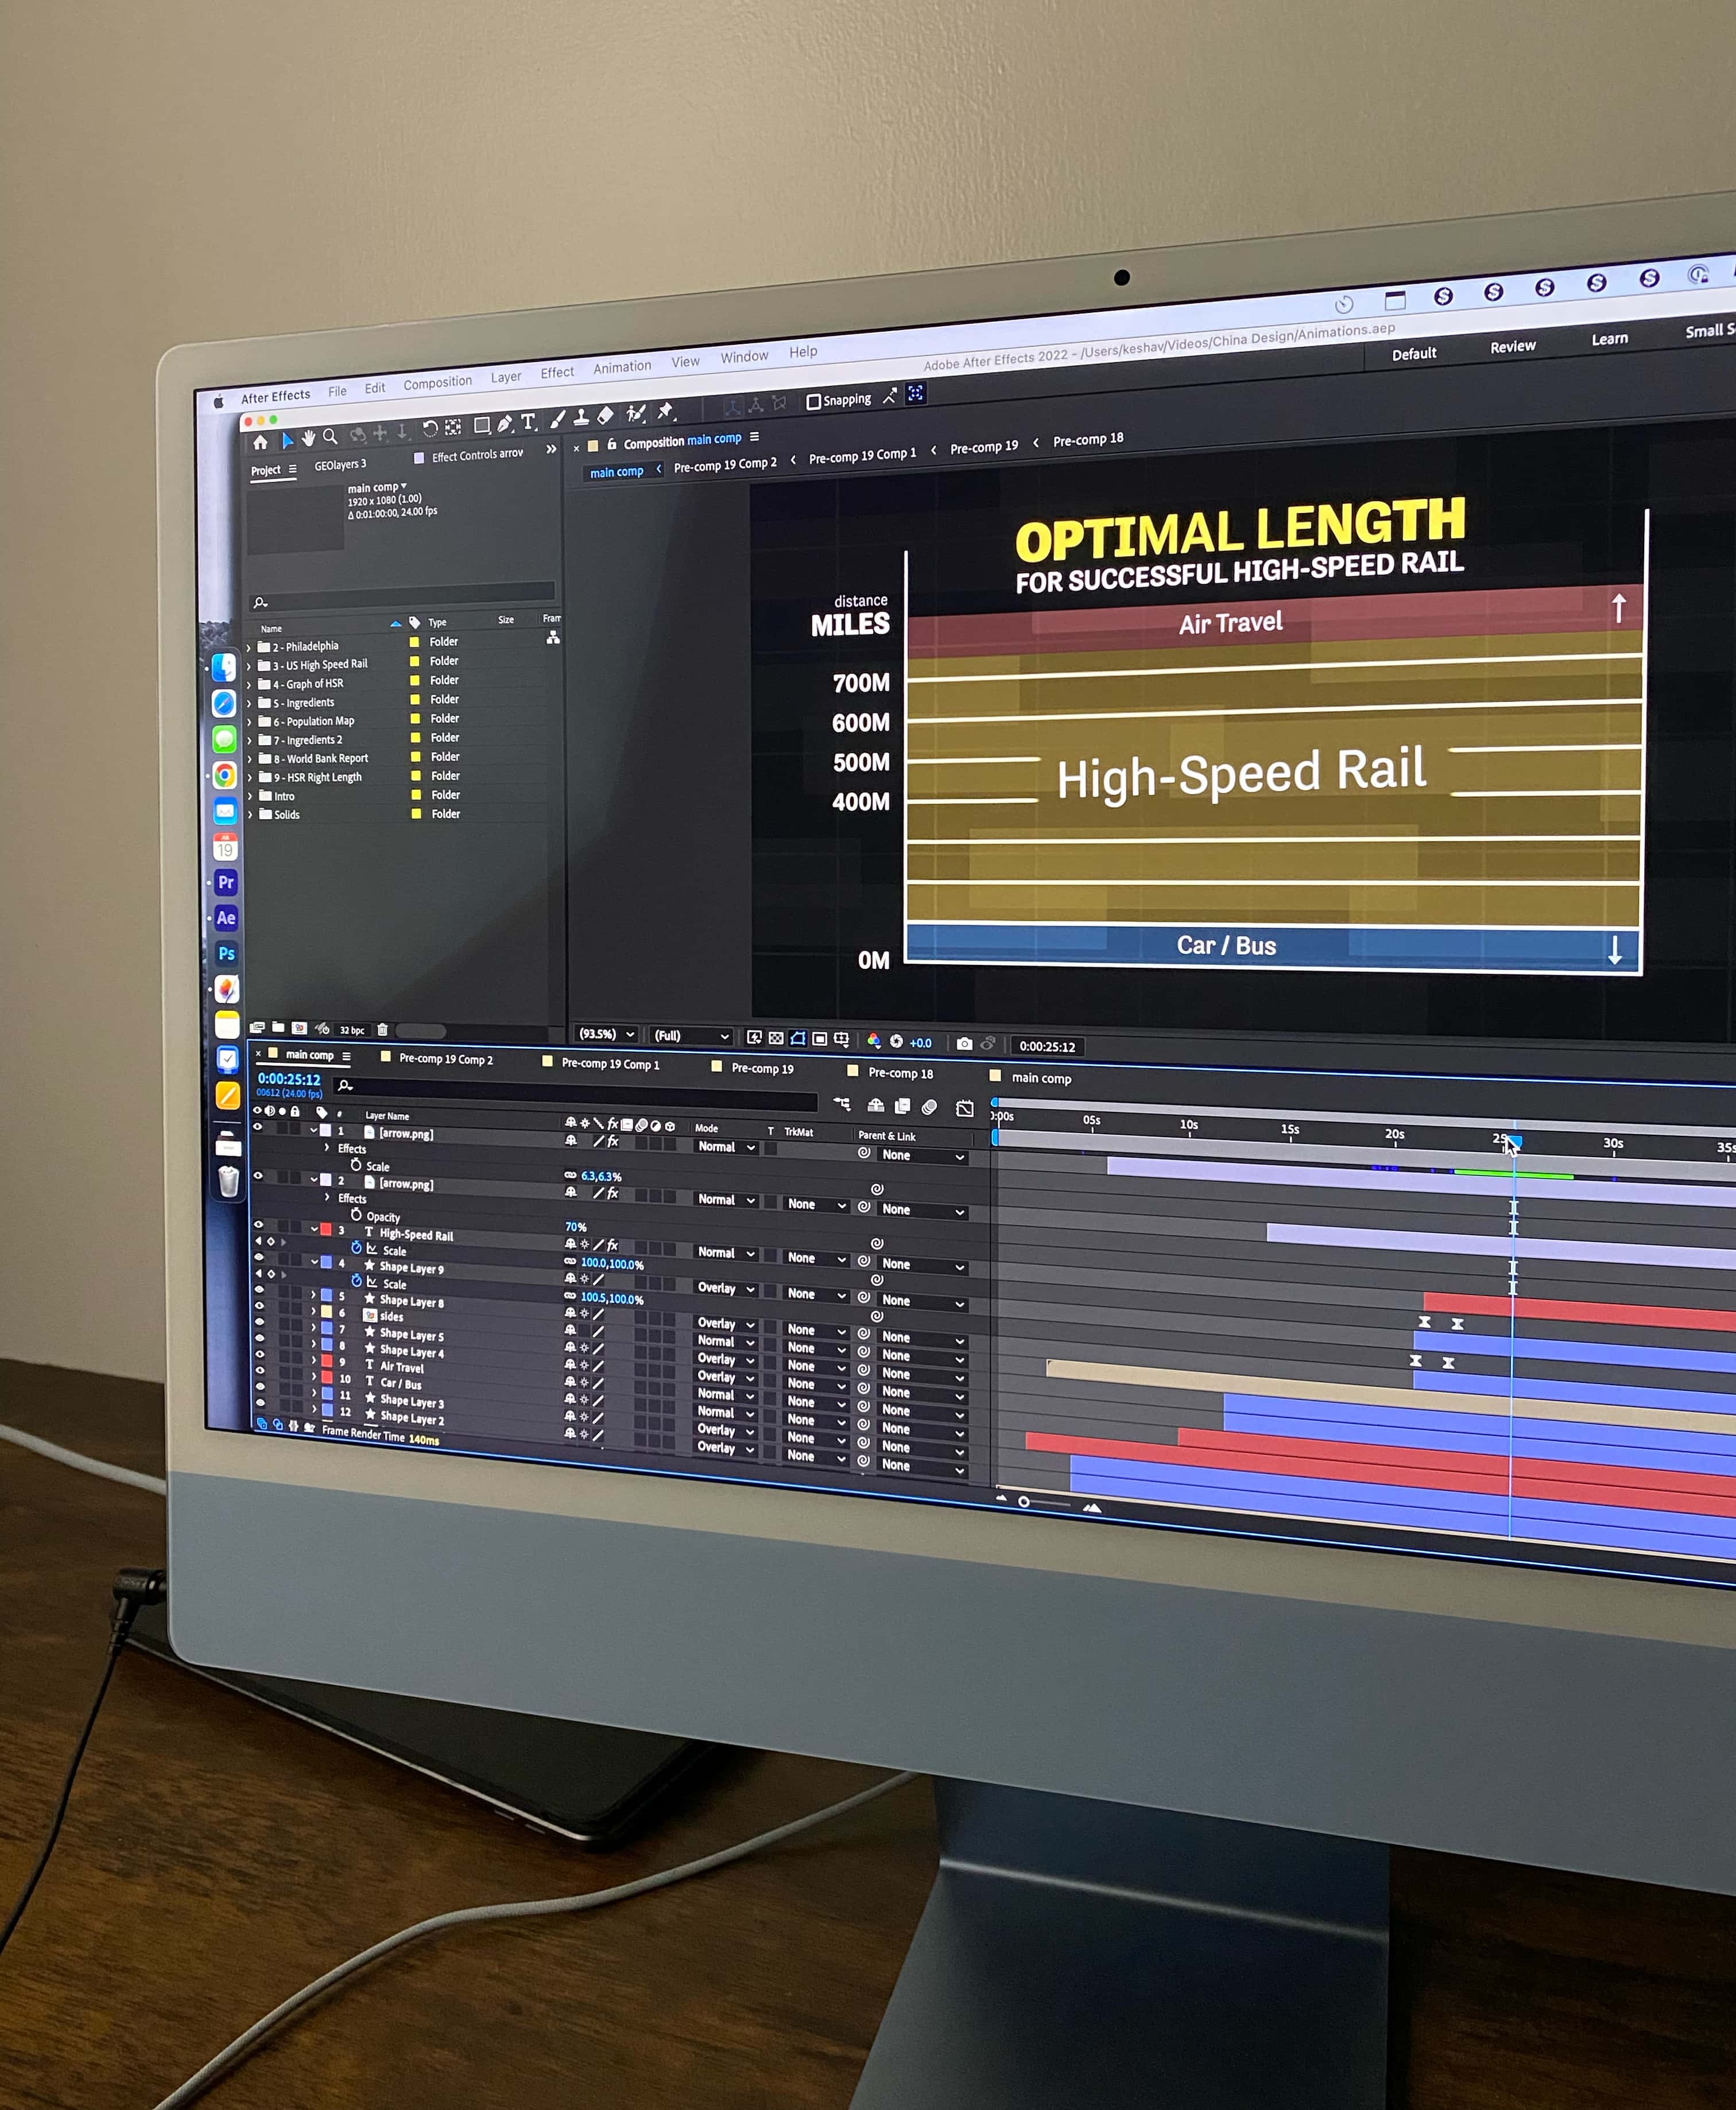Click the reset exposure icon

(x=896, y=1041)
